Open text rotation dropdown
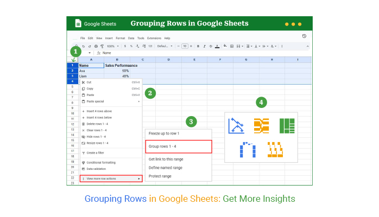The width and height of the screenshot is (379, 217). 273,46
